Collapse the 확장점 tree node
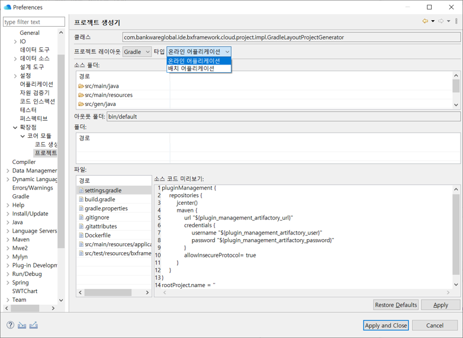Screen dimensions: 463x338 point(15,127)
